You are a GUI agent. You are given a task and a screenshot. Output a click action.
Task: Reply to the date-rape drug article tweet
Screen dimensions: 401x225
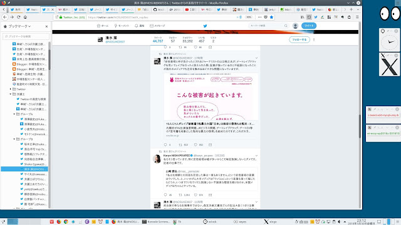165,144
